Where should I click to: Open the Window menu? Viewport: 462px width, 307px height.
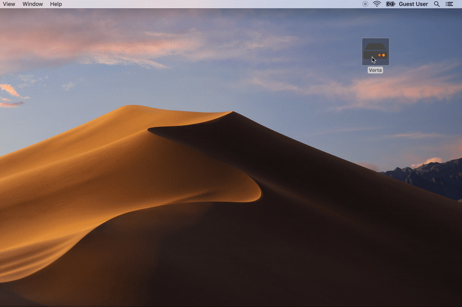33,4
